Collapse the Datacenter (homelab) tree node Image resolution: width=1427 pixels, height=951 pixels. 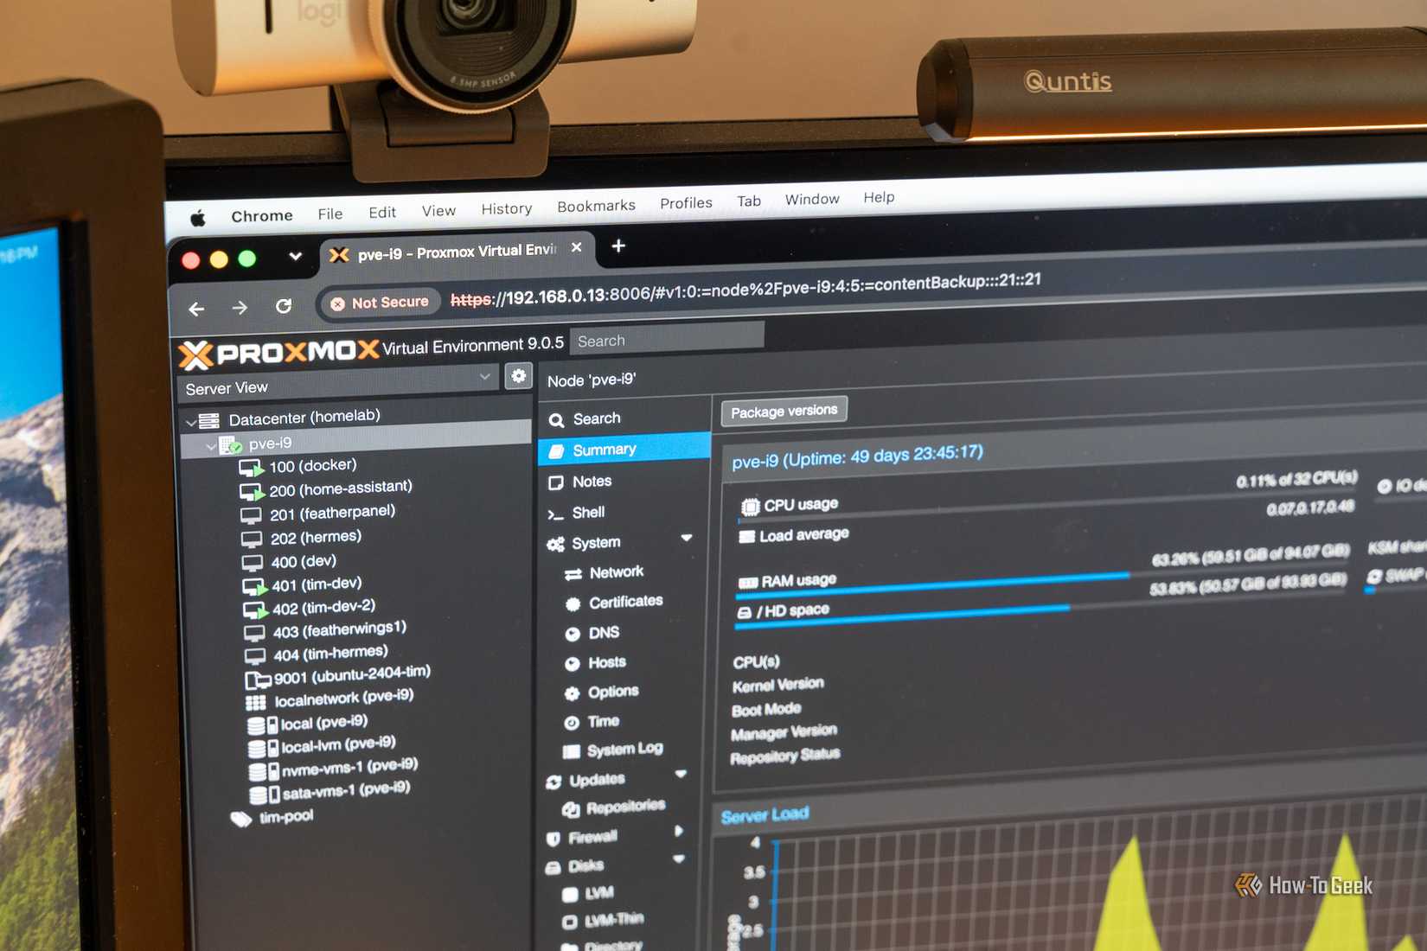pyautogui.click(x=190, y=423)
